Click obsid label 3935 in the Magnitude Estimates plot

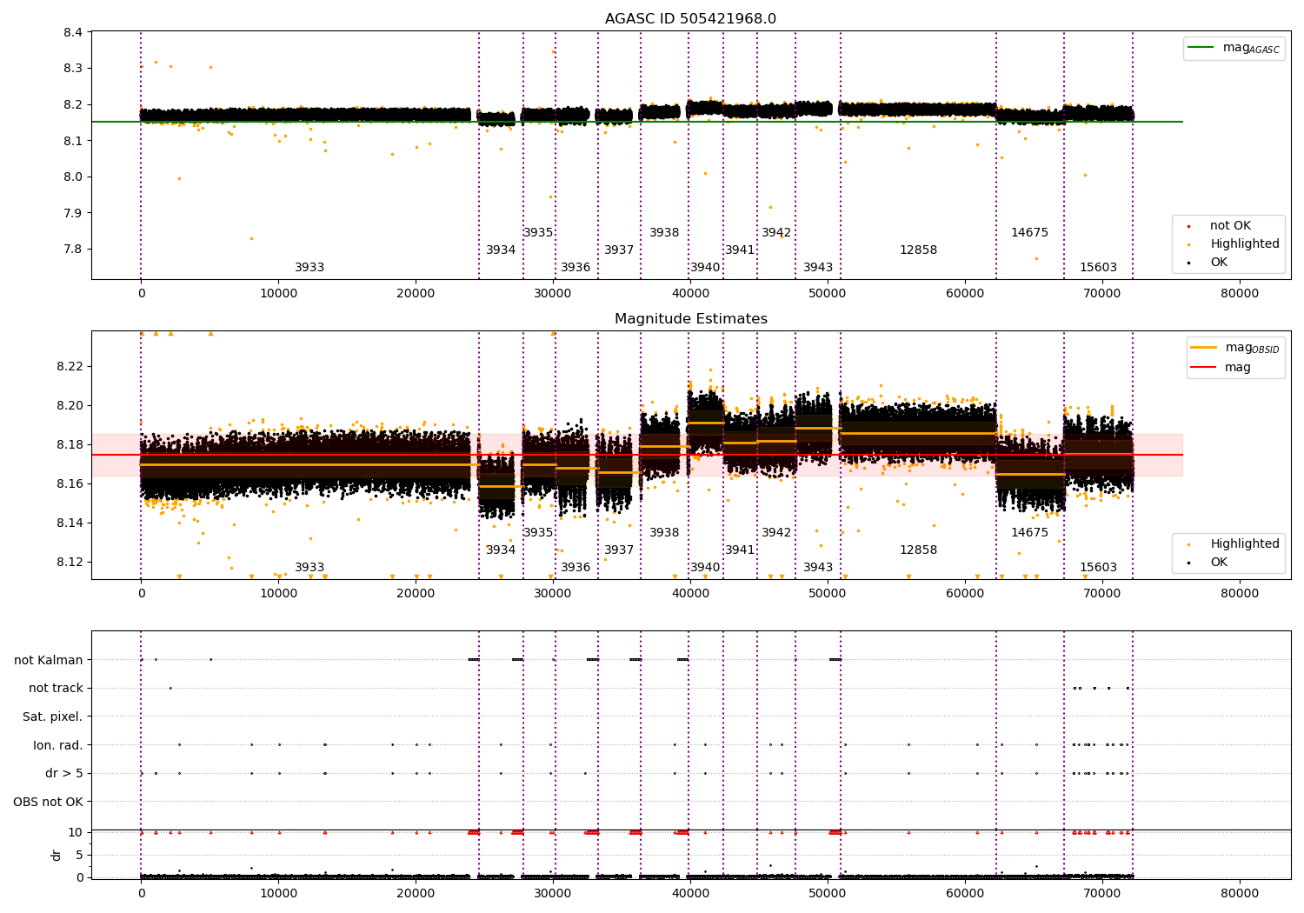[x=538, y=532]
